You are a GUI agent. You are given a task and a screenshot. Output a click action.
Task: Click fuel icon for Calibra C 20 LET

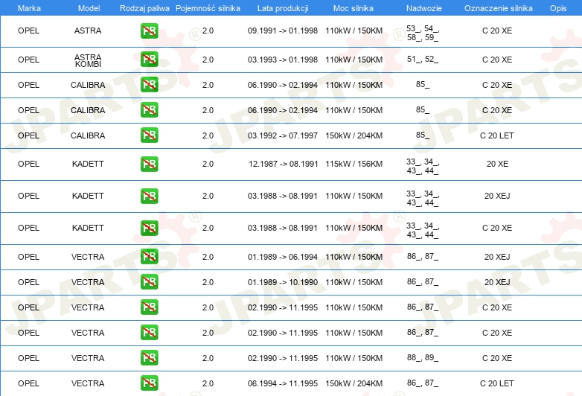point(149,135)
